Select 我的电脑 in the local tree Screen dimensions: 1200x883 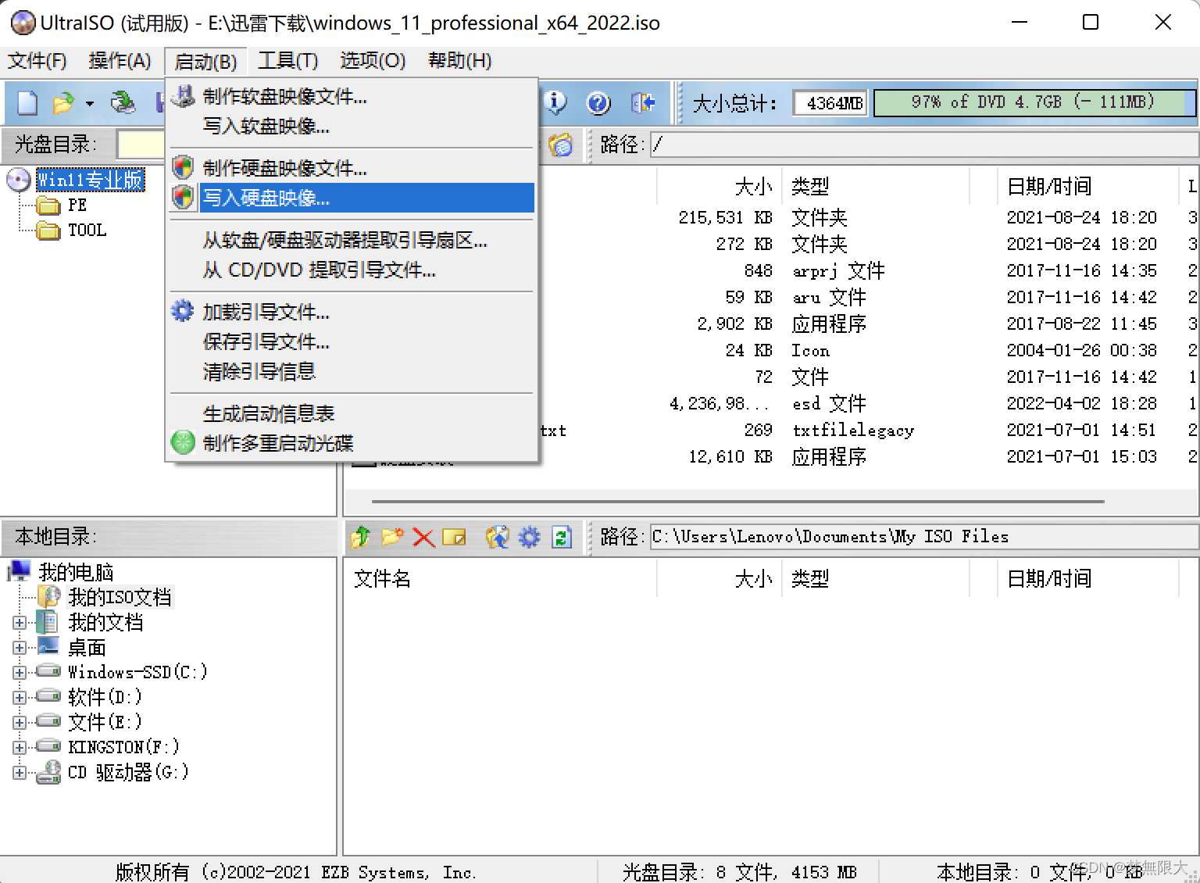coord(76,572)
